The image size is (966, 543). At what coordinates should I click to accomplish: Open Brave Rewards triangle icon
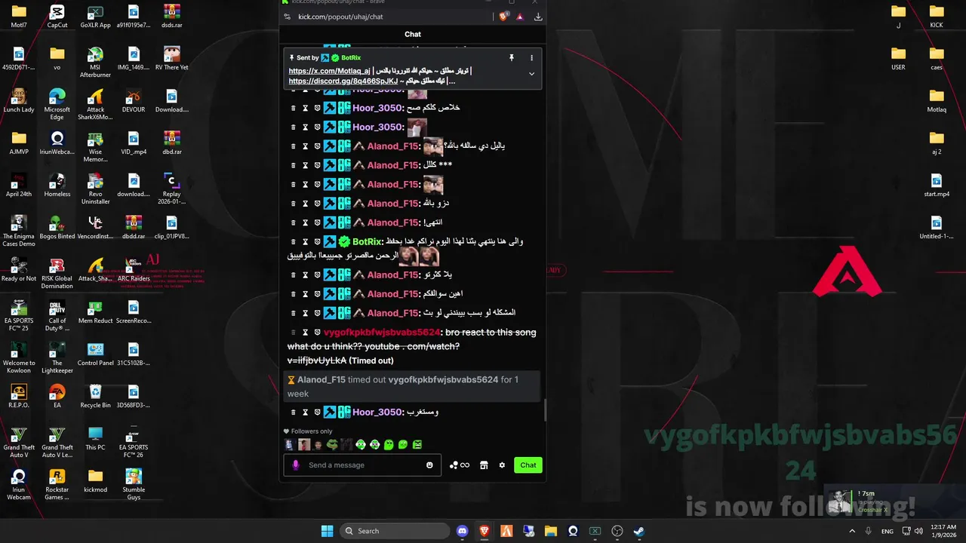520,17
